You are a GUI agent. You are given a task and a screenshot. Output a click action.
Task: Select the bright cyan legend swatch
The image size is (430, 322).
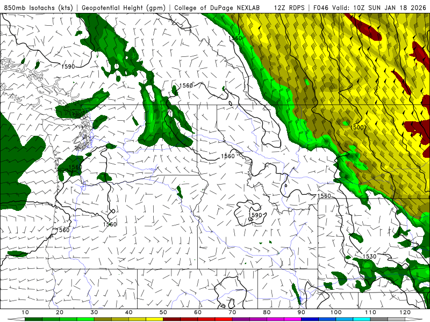pyautogui.click(x=362, y=319)
